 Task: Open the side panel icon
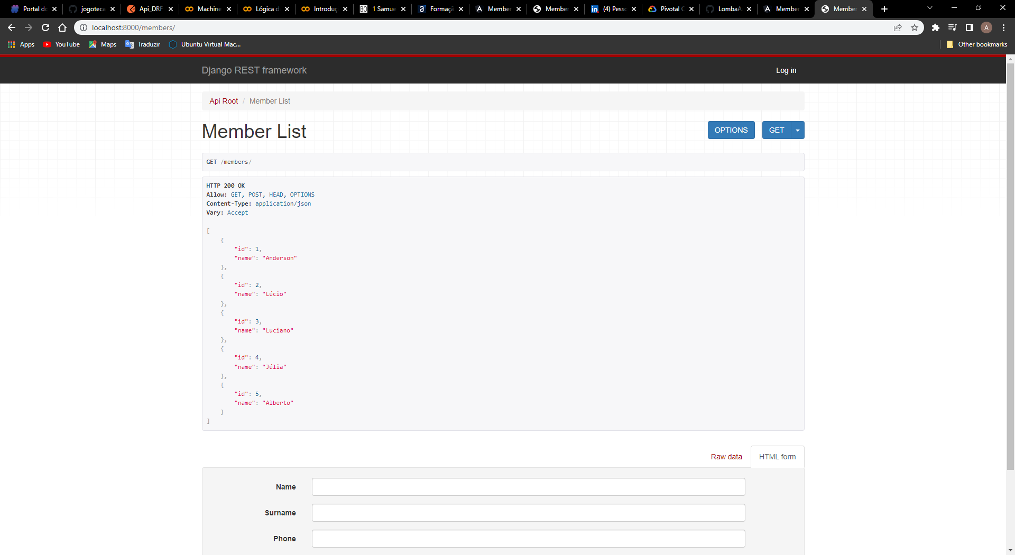970,27
